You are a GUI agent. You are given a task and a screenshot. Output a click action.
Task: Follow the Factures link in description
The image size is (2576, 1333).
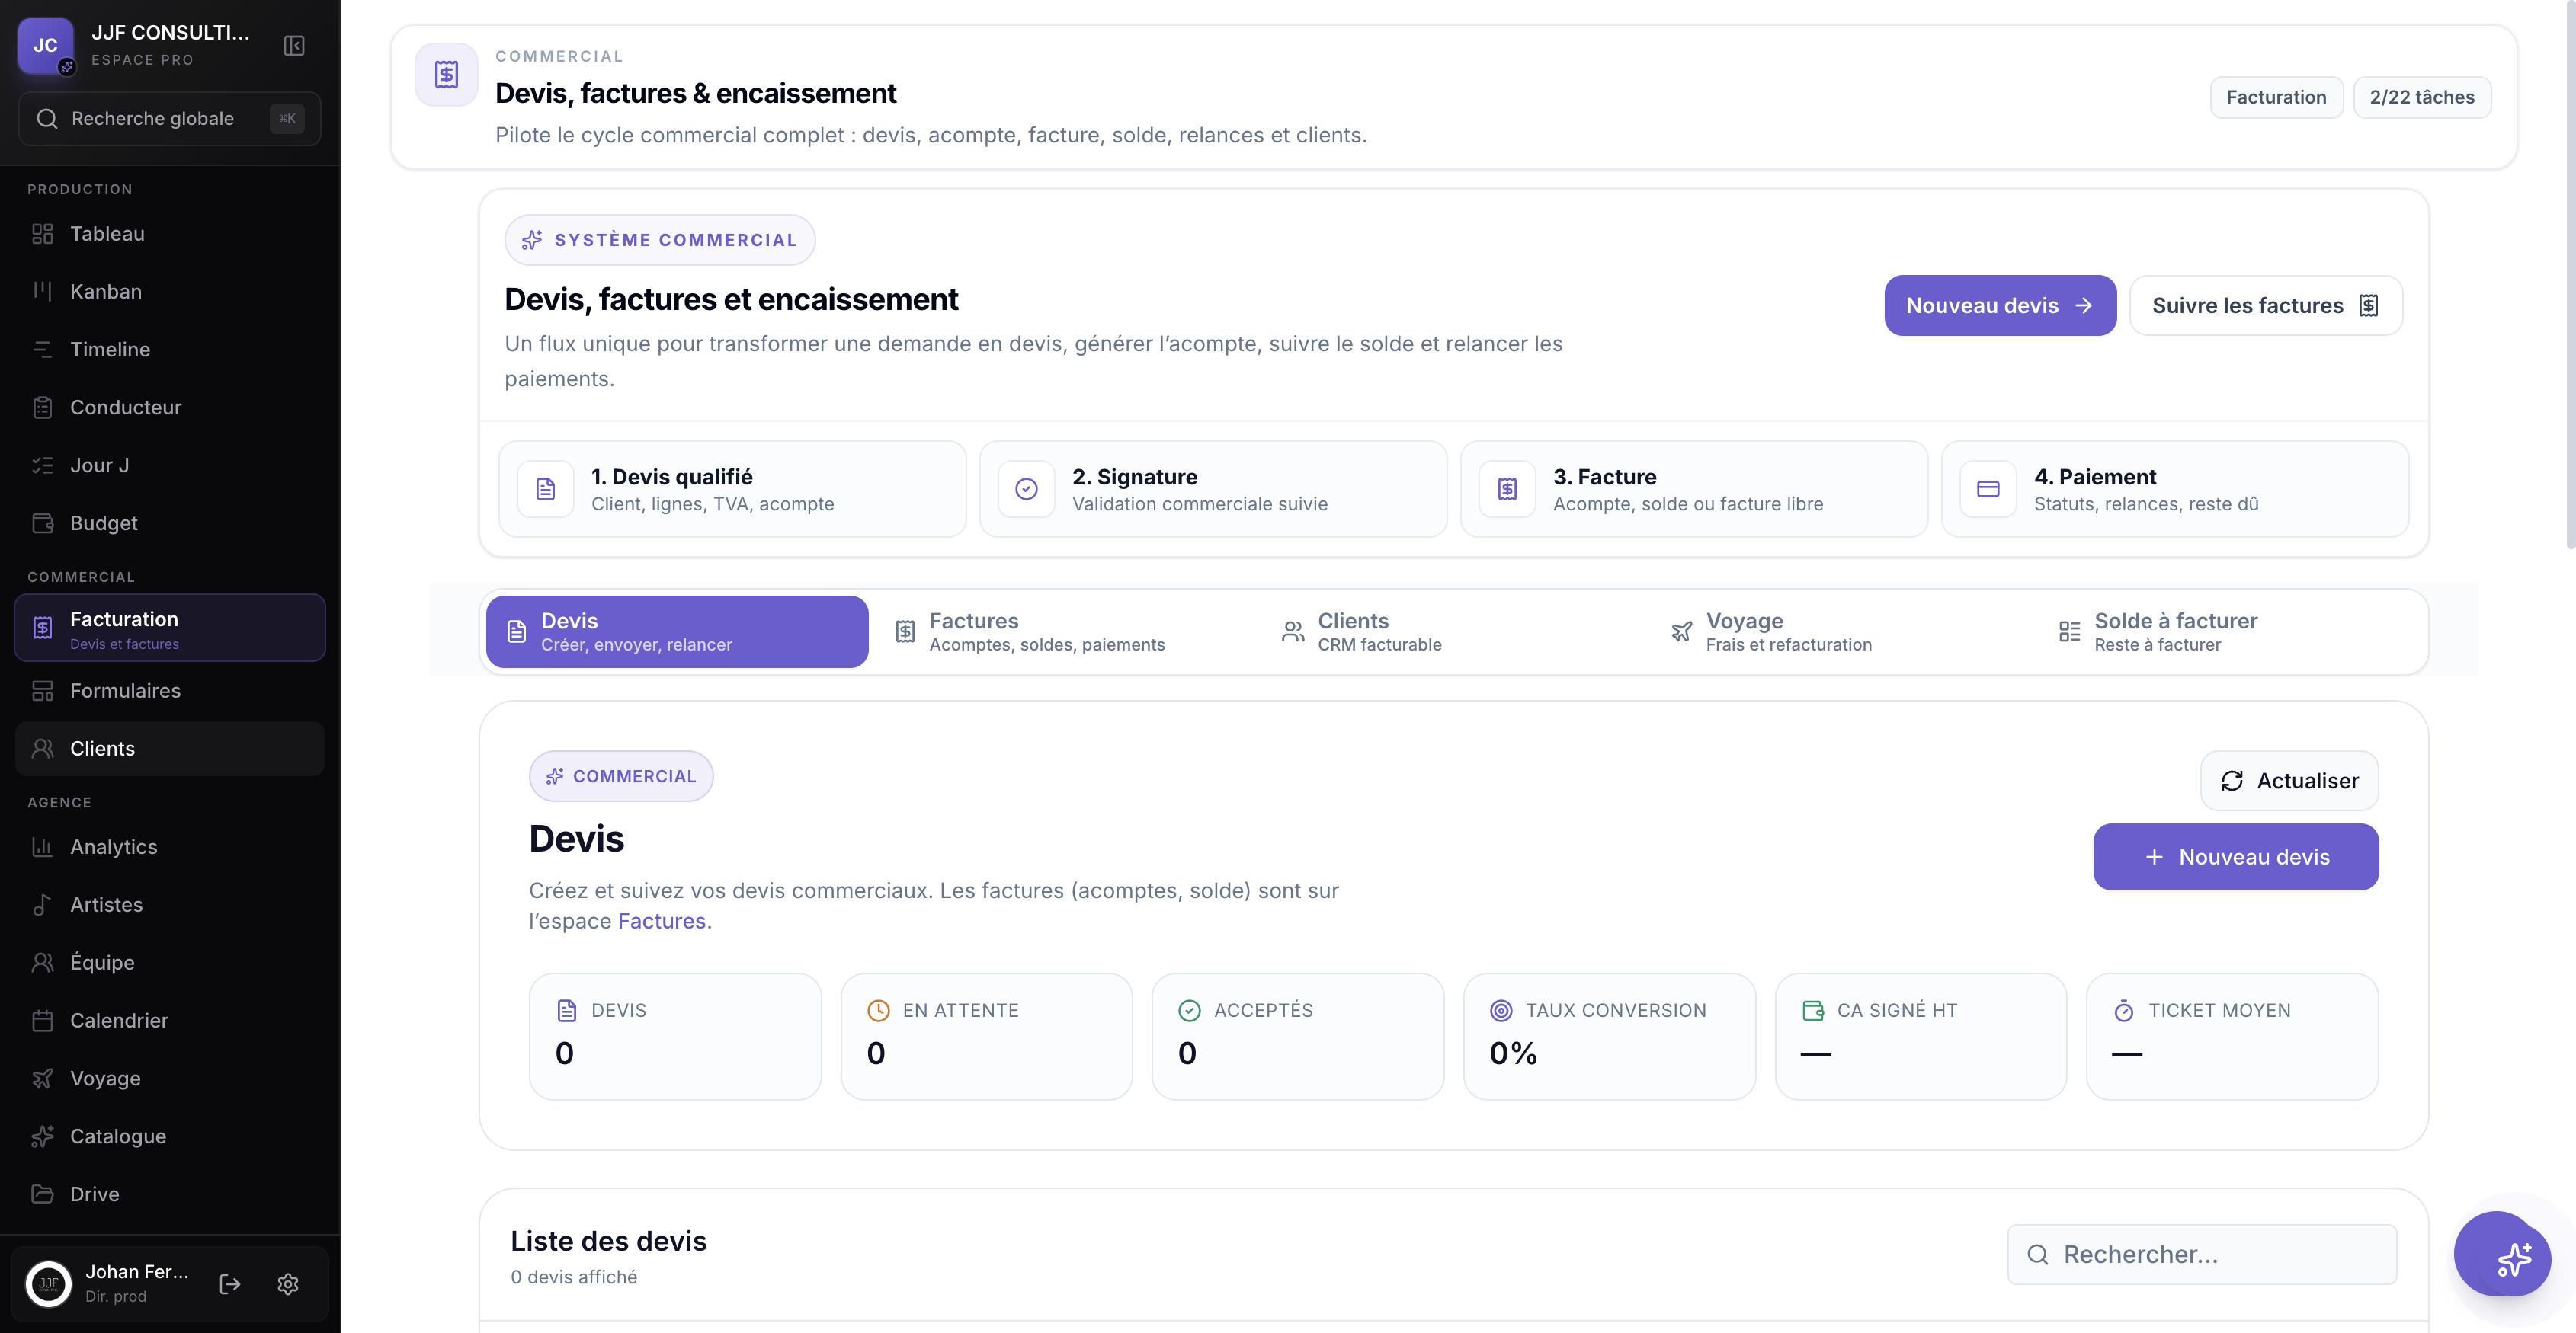pos(662,922)
